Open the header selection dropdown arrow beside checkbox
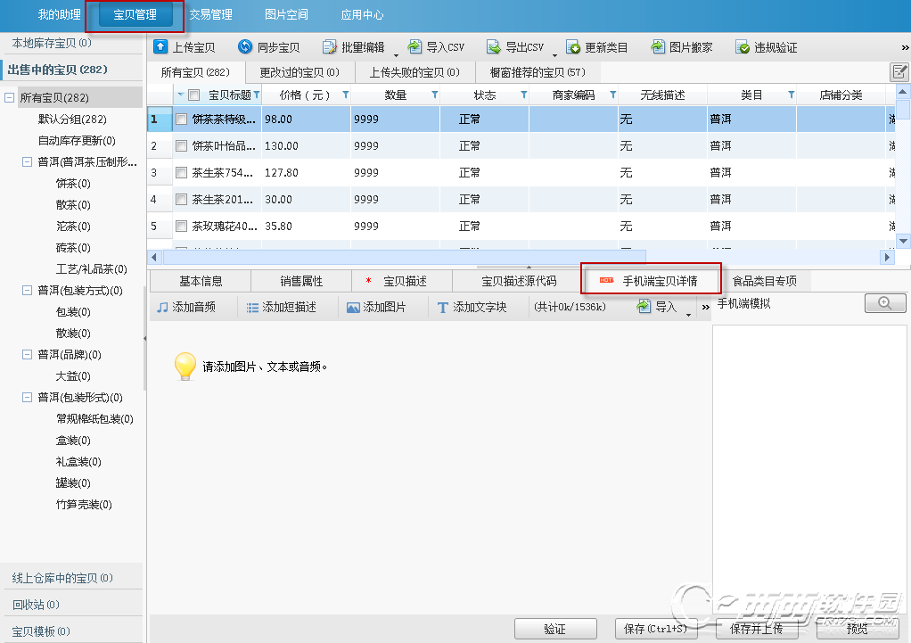 (181, 95)
